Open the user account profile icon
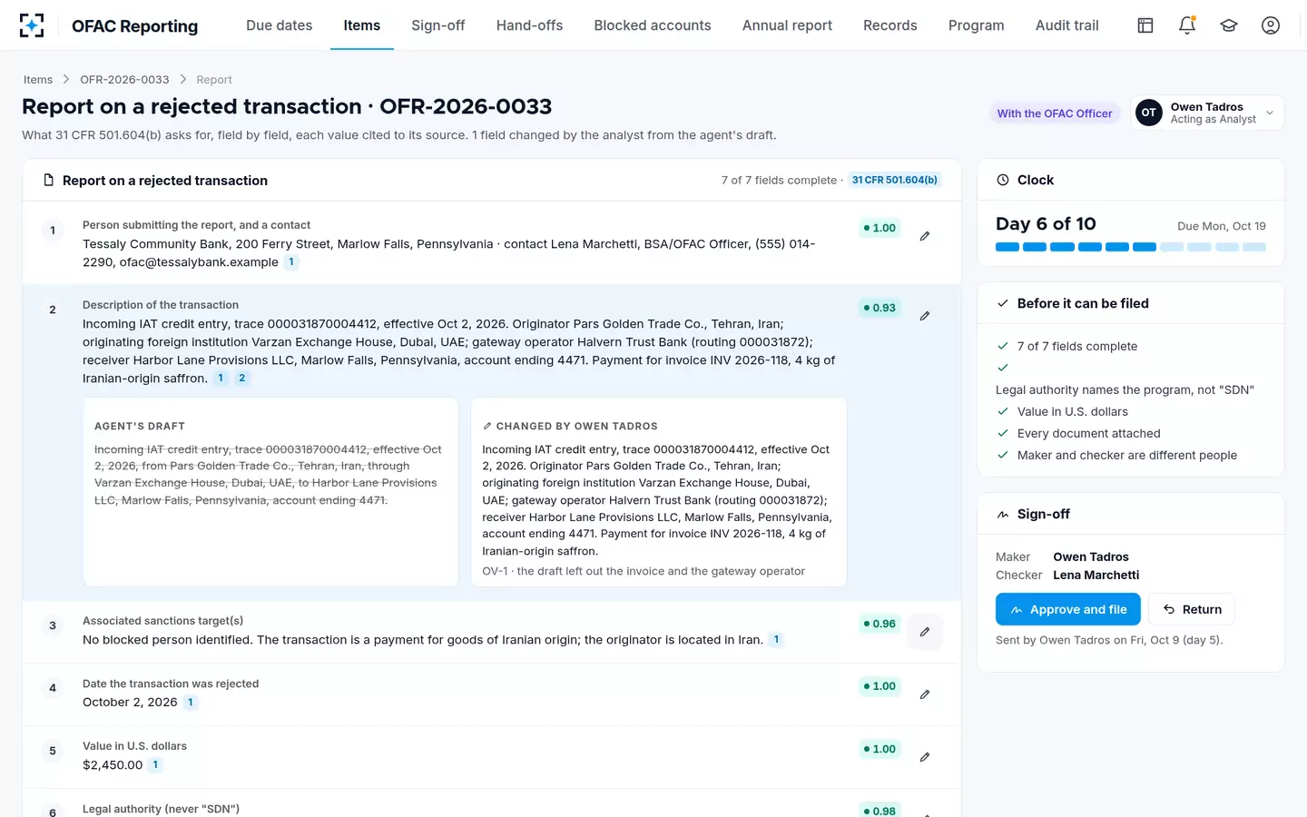Viewport: 1307px width, 817px height. [1271, 25]
